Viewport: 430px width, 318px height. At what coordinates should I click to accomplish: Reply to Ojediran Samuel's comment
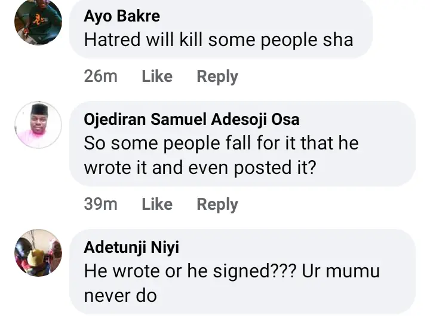coord(217,204)
